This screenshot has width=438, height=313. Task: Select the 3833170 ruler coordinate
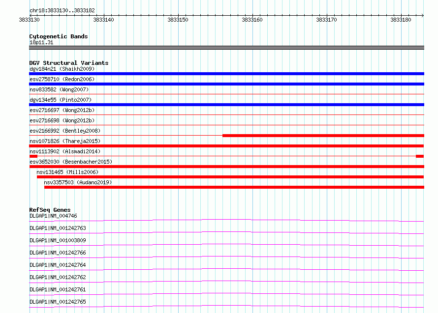(326, 20)
